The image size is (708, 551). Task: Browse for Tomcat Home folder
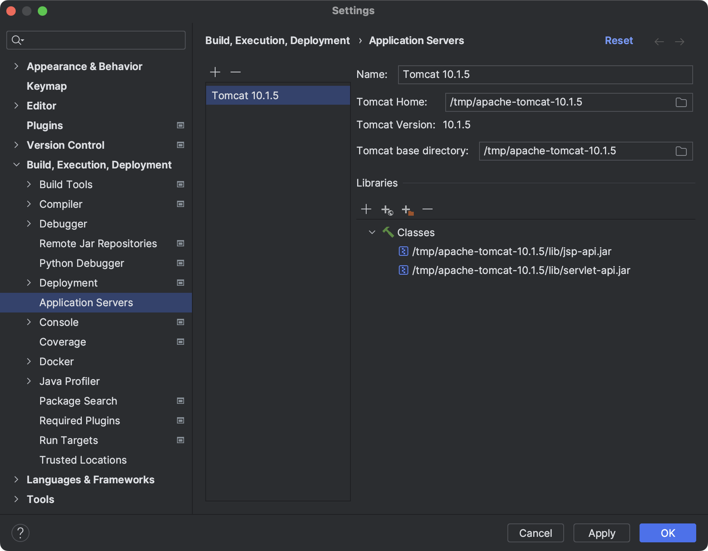coord(681,102)
